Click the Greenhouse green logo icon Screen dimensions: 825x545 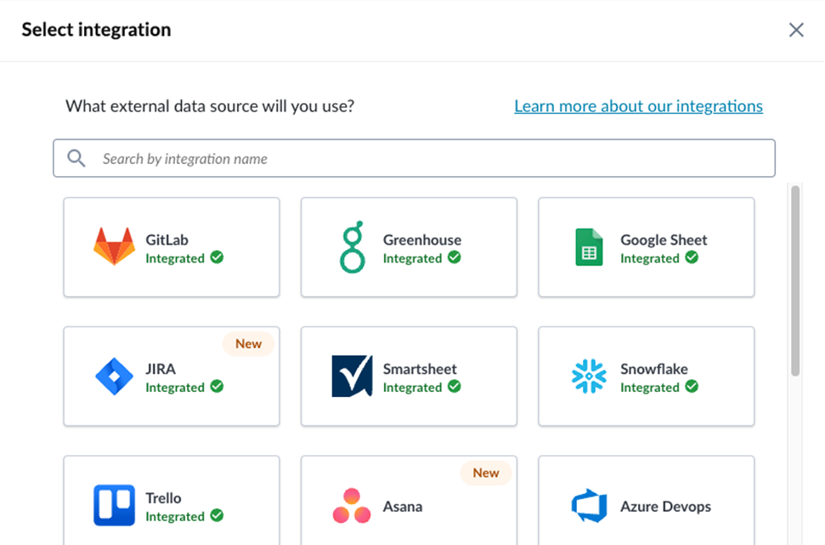click(x=352, y=247)
